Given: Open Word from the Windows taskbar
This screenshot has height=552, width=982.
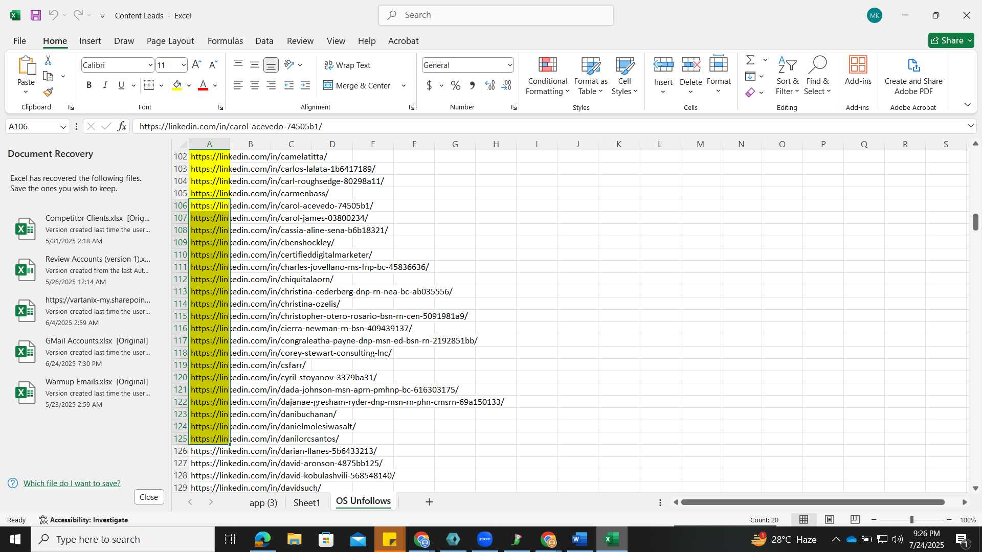Looking at the screenshot, I should [579, 539].
